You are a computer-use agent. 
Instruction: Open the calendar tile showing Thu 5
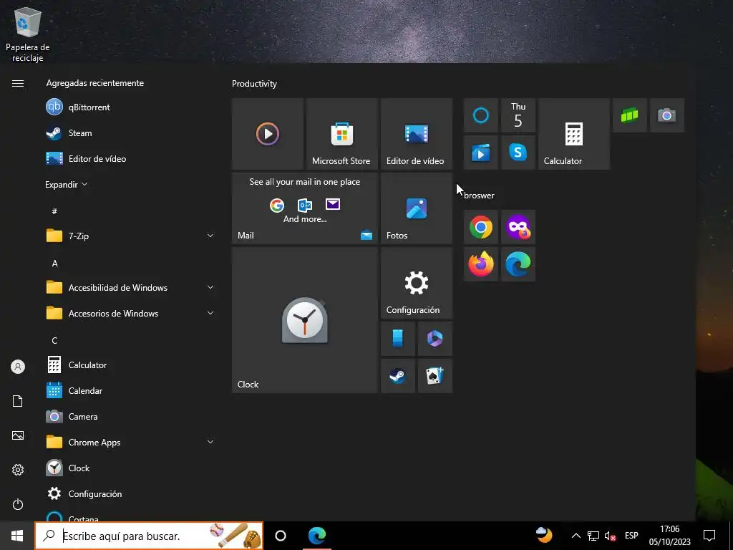(x=518, y=115)
